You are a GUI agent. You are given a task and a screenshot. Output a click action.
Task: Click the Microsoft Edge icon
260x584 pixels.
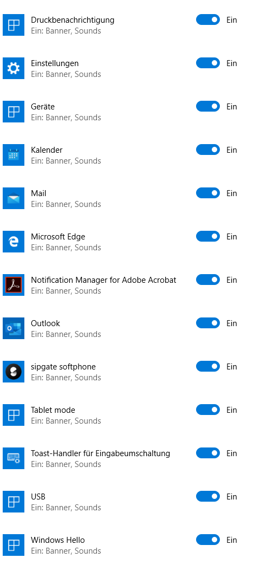click(x=14, y=242)
